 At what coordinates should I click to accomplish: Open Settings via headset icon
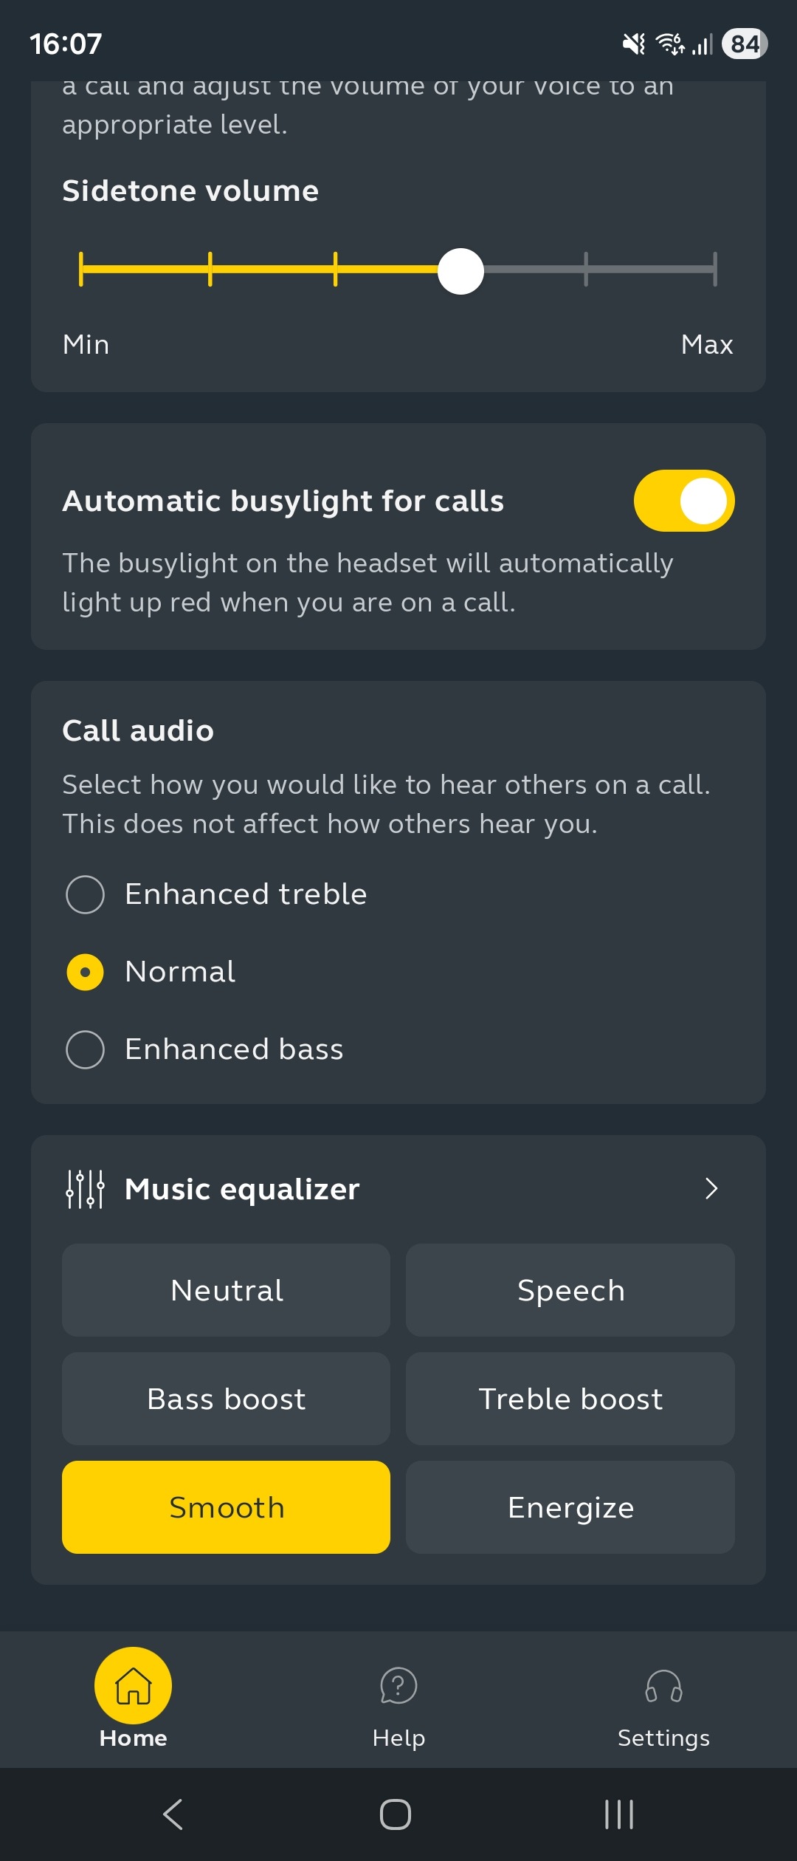click(x=663, y=1686)
